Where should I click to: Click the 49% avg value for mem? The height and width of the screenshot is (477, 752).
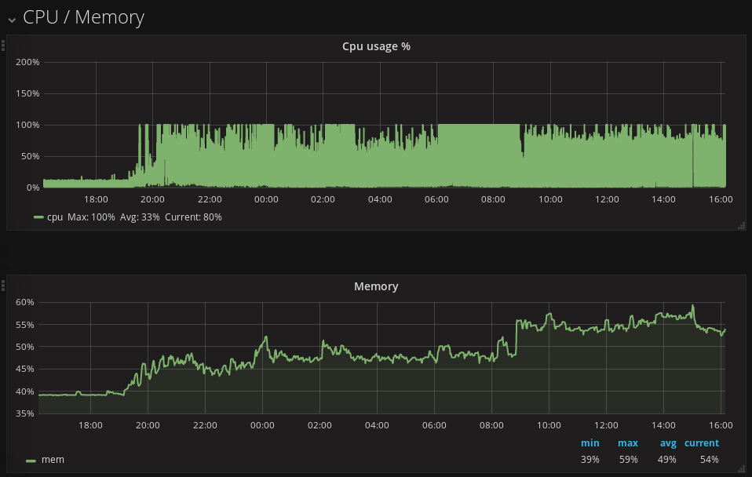[666, 459]
